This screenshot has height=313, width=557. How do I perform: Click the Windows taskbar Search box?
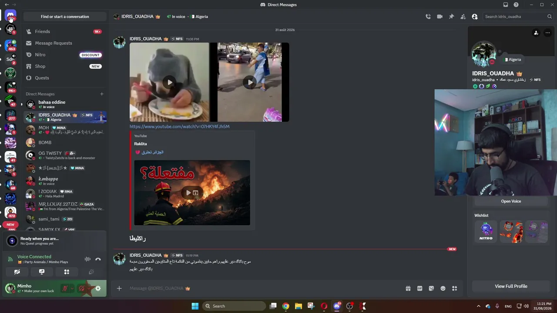click(235, 306)
